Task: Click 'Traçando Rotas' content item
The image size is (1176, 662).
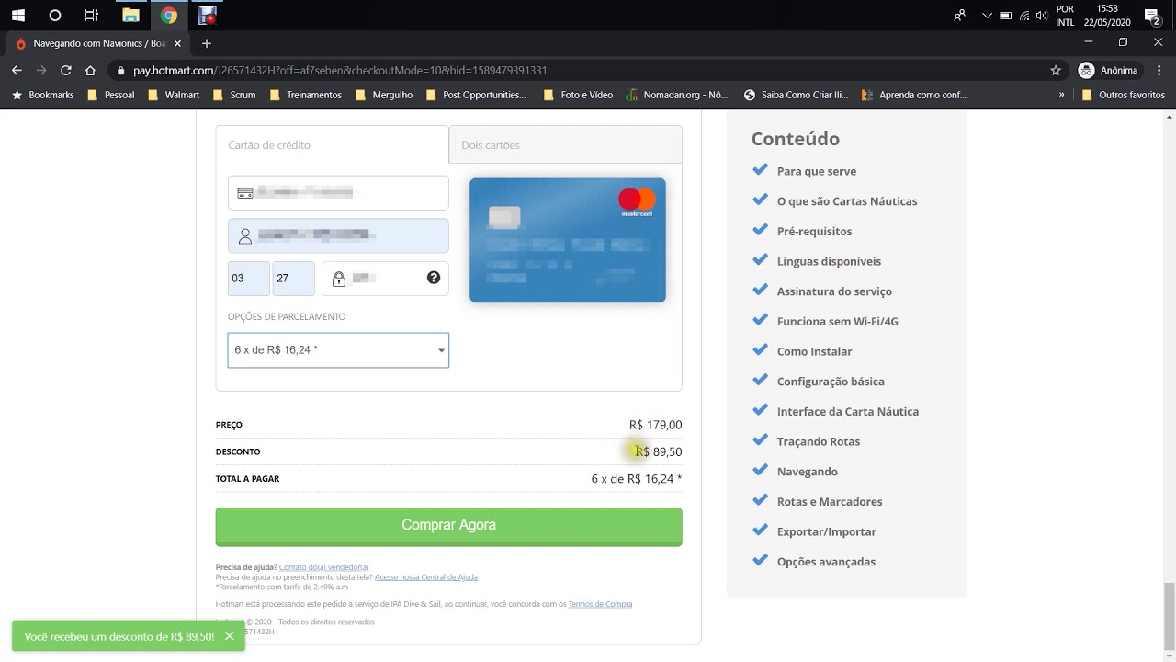Action: (x=819, y=441)
